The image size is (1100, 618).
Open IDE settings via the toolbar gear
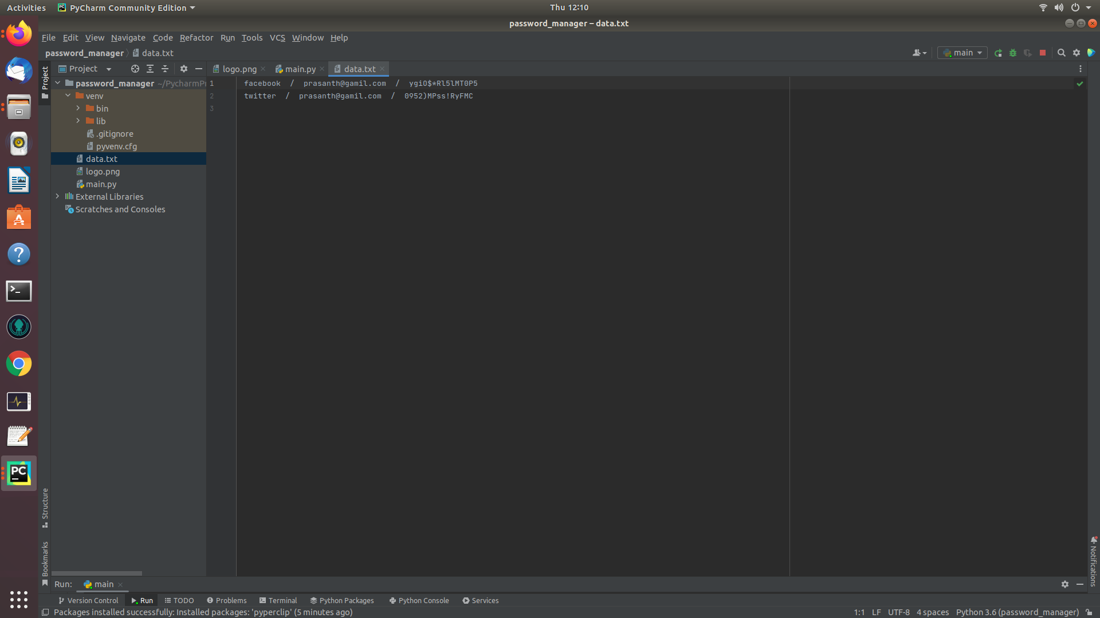[x=1077, y=53]
